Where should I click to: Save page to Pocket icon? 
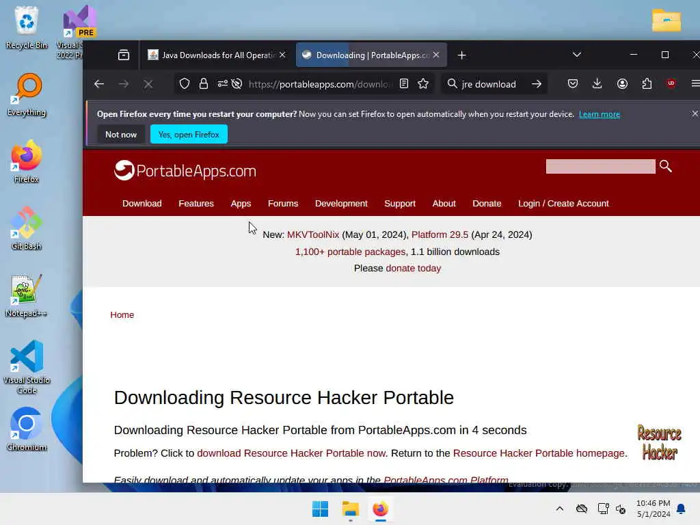pos(573,84)
